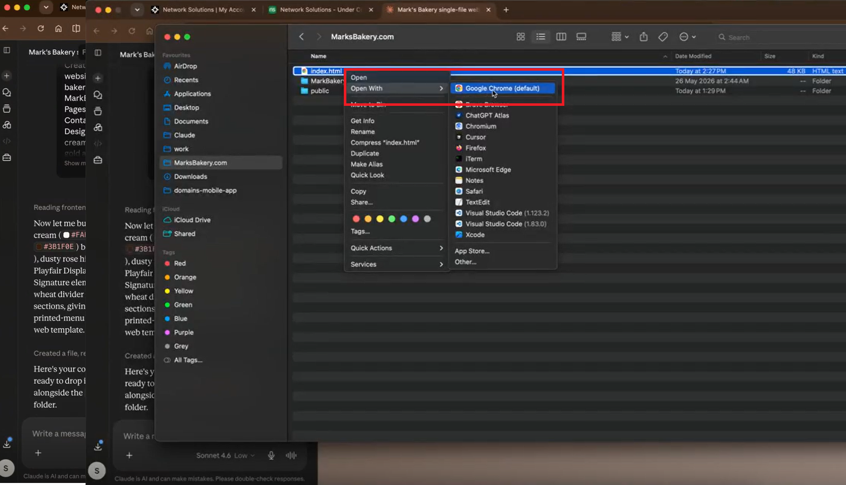
Task: Go back in the Finder window
Action: [x=302, y=37]
